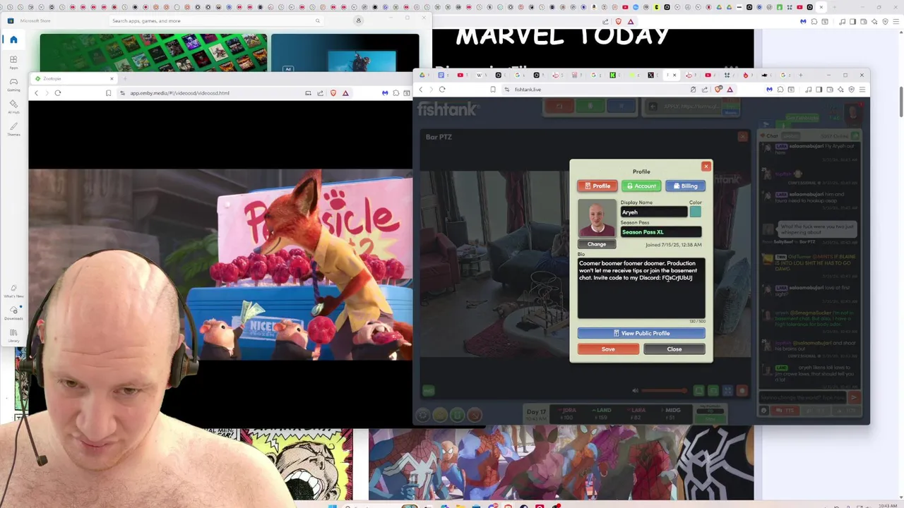Open the JDRA stock ticker
This screenshot has width=904, height=508.
coord(569,413)
